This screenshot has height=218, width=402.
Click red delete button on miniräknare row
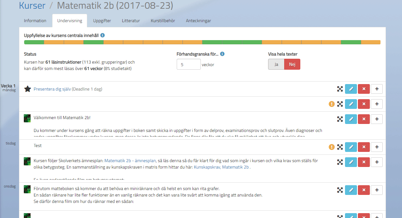tap(364, 190)
